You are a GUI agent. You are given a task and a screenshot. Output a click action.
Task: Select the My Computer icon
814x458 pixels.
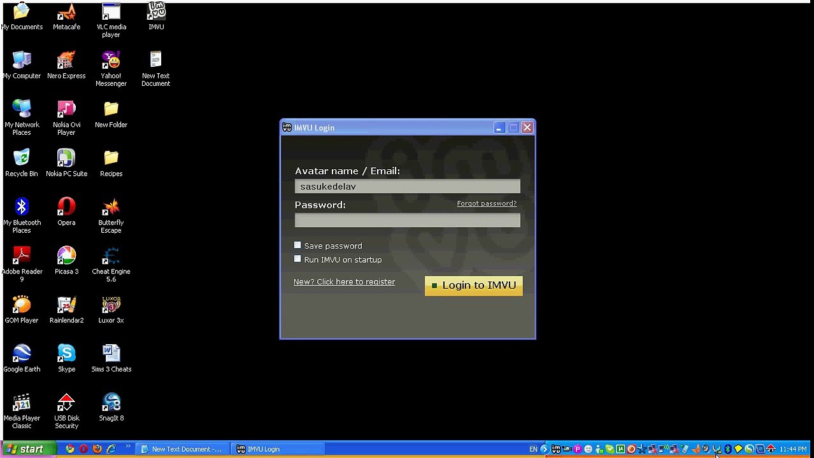click(x=22, y=65)
